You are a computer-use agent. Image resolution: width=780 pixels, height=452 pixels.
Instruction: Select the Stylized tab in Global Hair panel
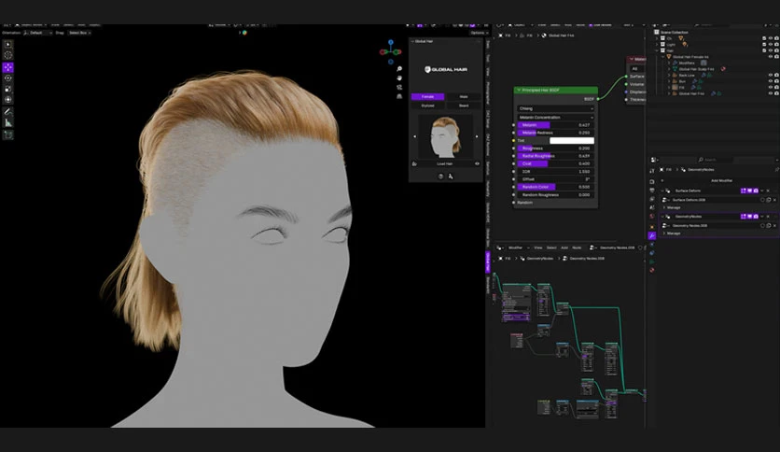click(x=428, y=106)
